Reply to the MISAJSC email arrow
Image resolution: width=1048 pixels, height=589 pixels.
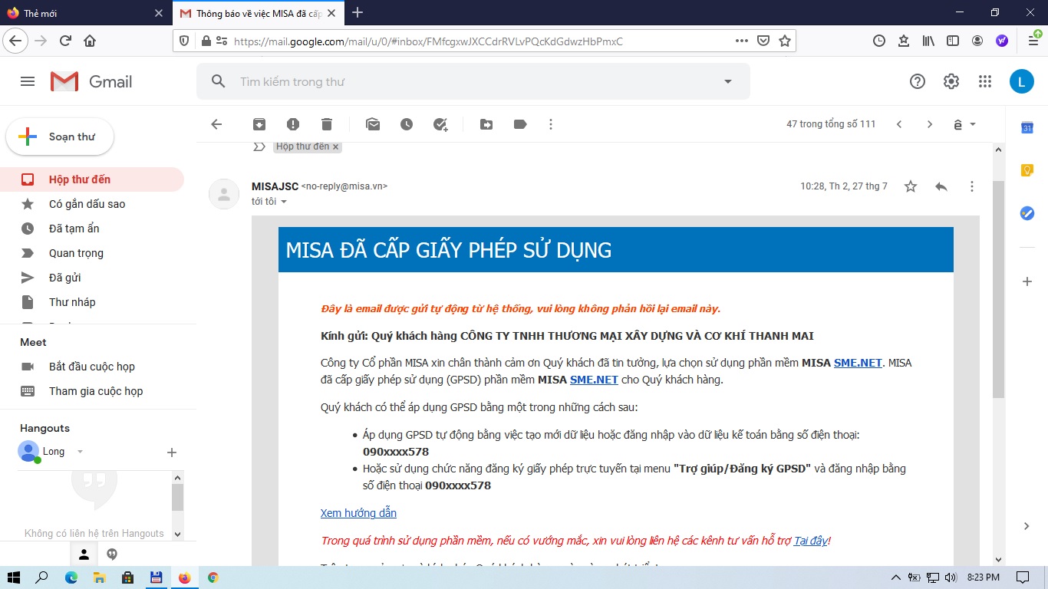point(941,186)
